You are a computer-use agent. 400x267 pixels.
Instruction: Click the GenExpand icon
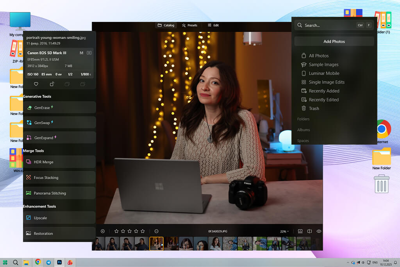(29, 138)
